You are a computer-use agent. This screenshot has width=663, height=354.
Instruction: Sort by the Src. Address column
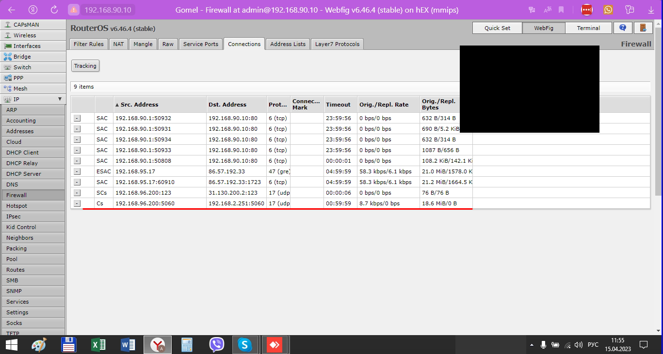coord(159,105)
